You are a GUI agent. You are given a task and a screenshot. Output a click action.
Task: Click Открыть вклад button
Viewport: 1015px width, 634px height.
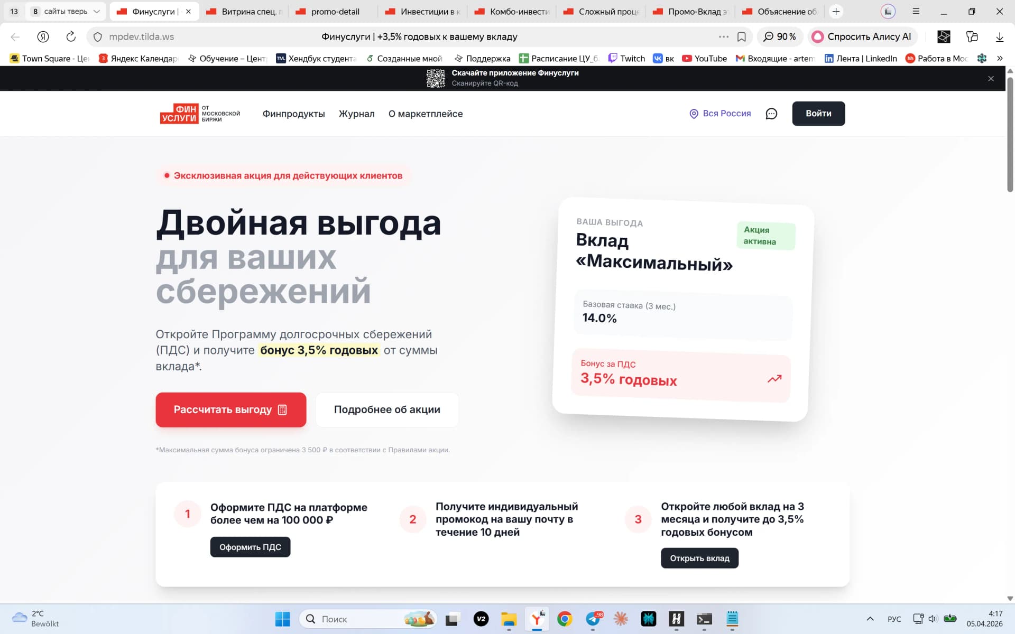point(699,558)
